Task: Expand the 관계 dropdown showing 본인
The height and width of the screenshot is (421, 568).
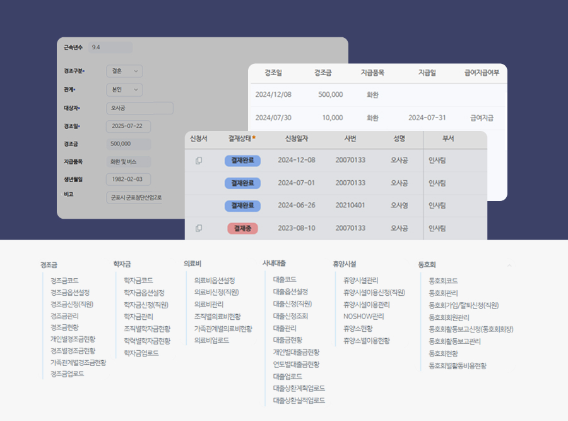Action: (x=124, y=90)
